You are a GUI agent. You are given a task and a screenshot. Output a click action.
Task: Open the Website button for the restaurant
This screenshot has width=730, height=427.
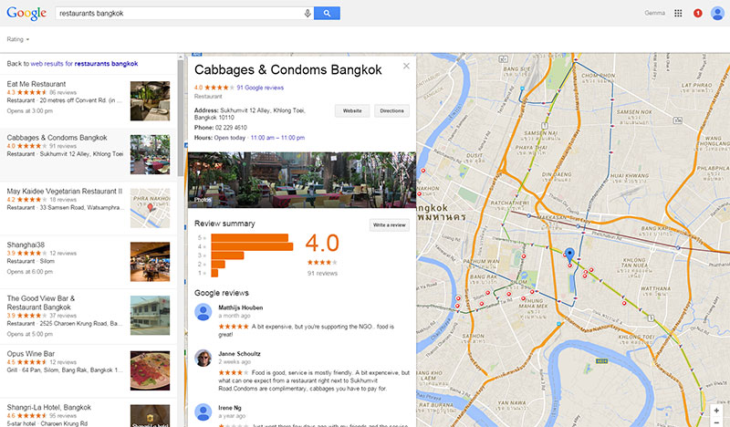pos(352,110)
